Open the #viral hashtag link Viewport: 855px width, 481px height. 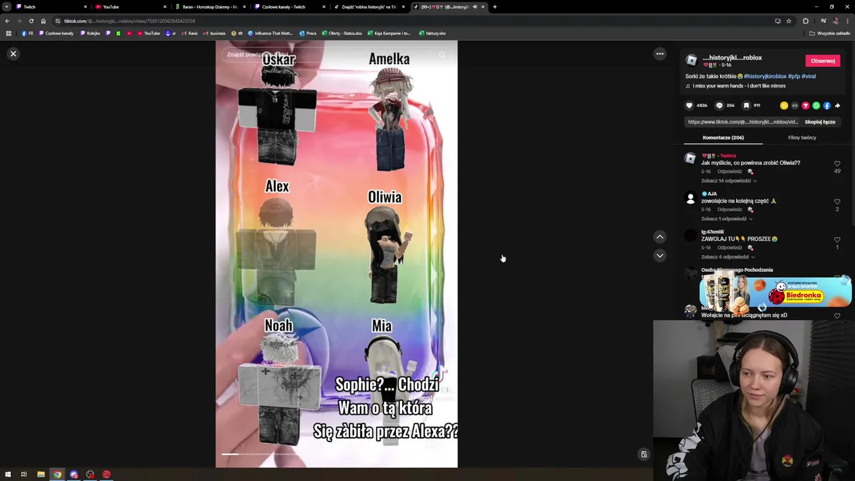(x=808, y=76)
